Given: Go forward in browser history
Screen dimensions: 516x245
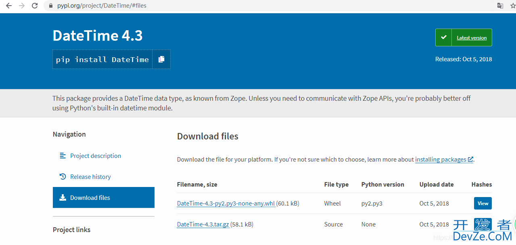Looking at the screenshot, I should 22,6.
